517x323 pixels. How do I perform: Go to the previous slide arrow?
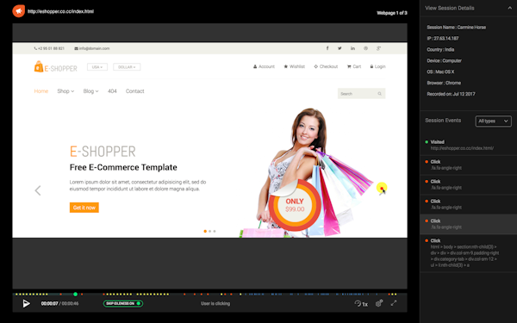(x=38, y=190)
